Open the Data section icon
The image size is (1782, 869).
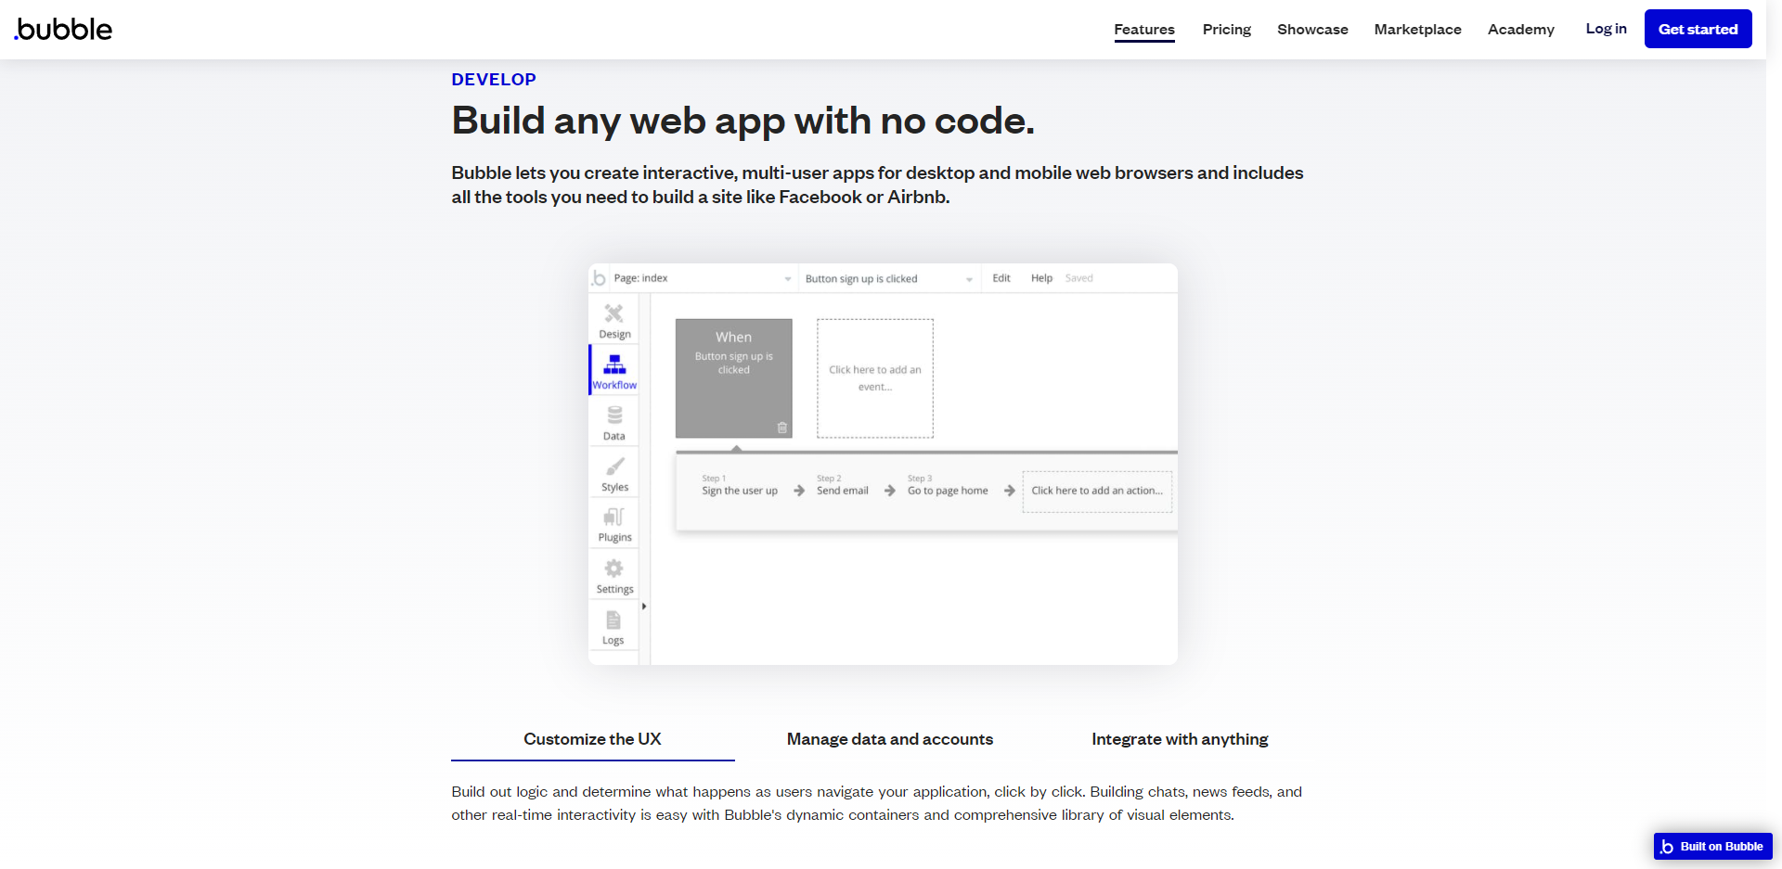614,415
